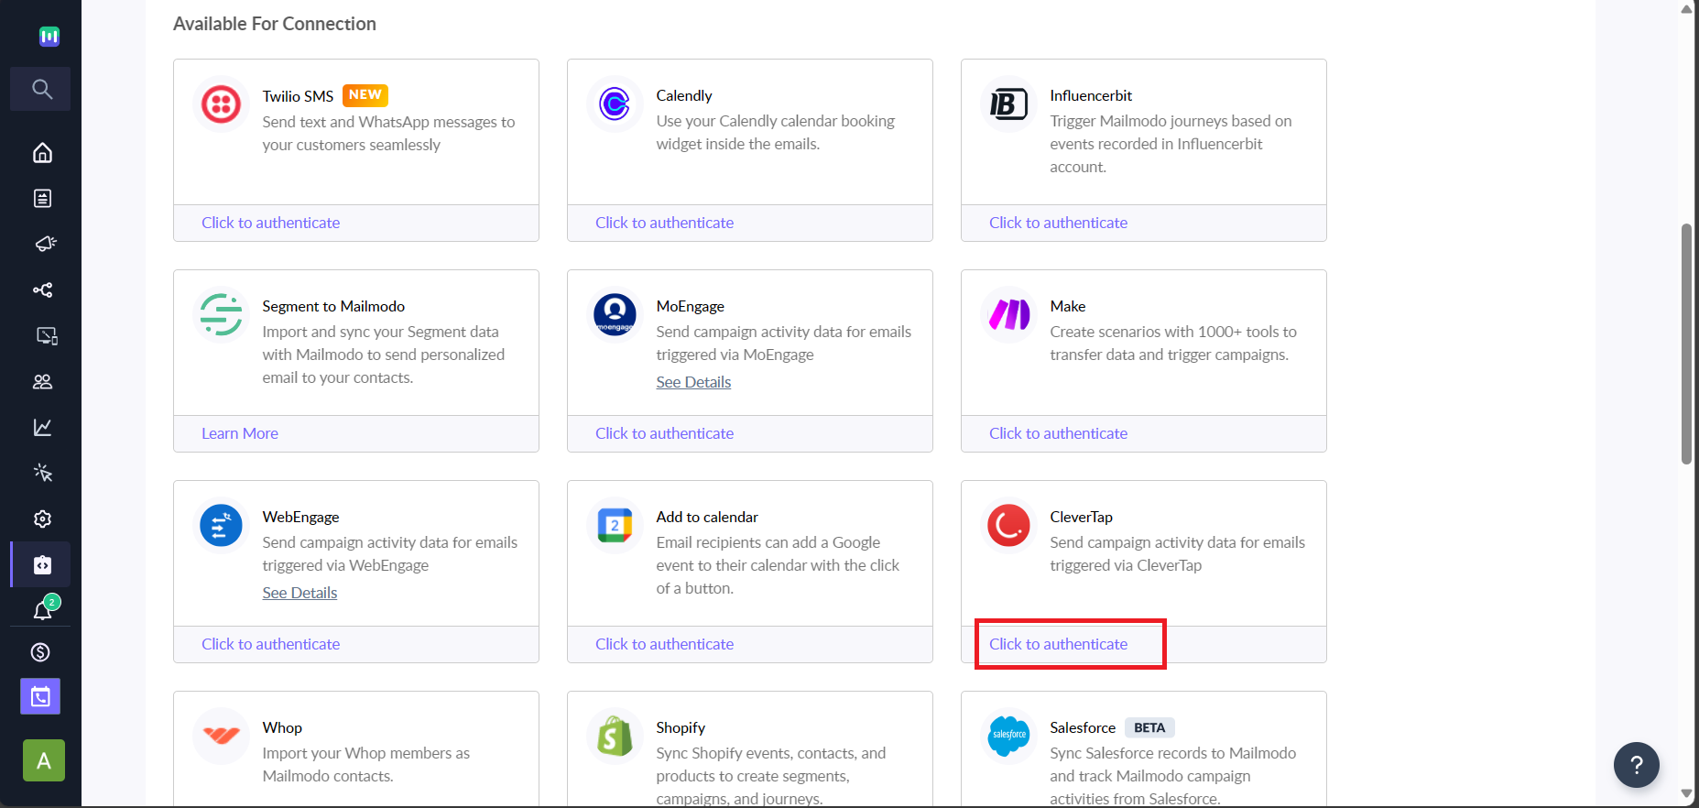Screen dimensions: 1699x808
Task: Click the Salesforce cloud logo
Action: tap(1008, 736)
